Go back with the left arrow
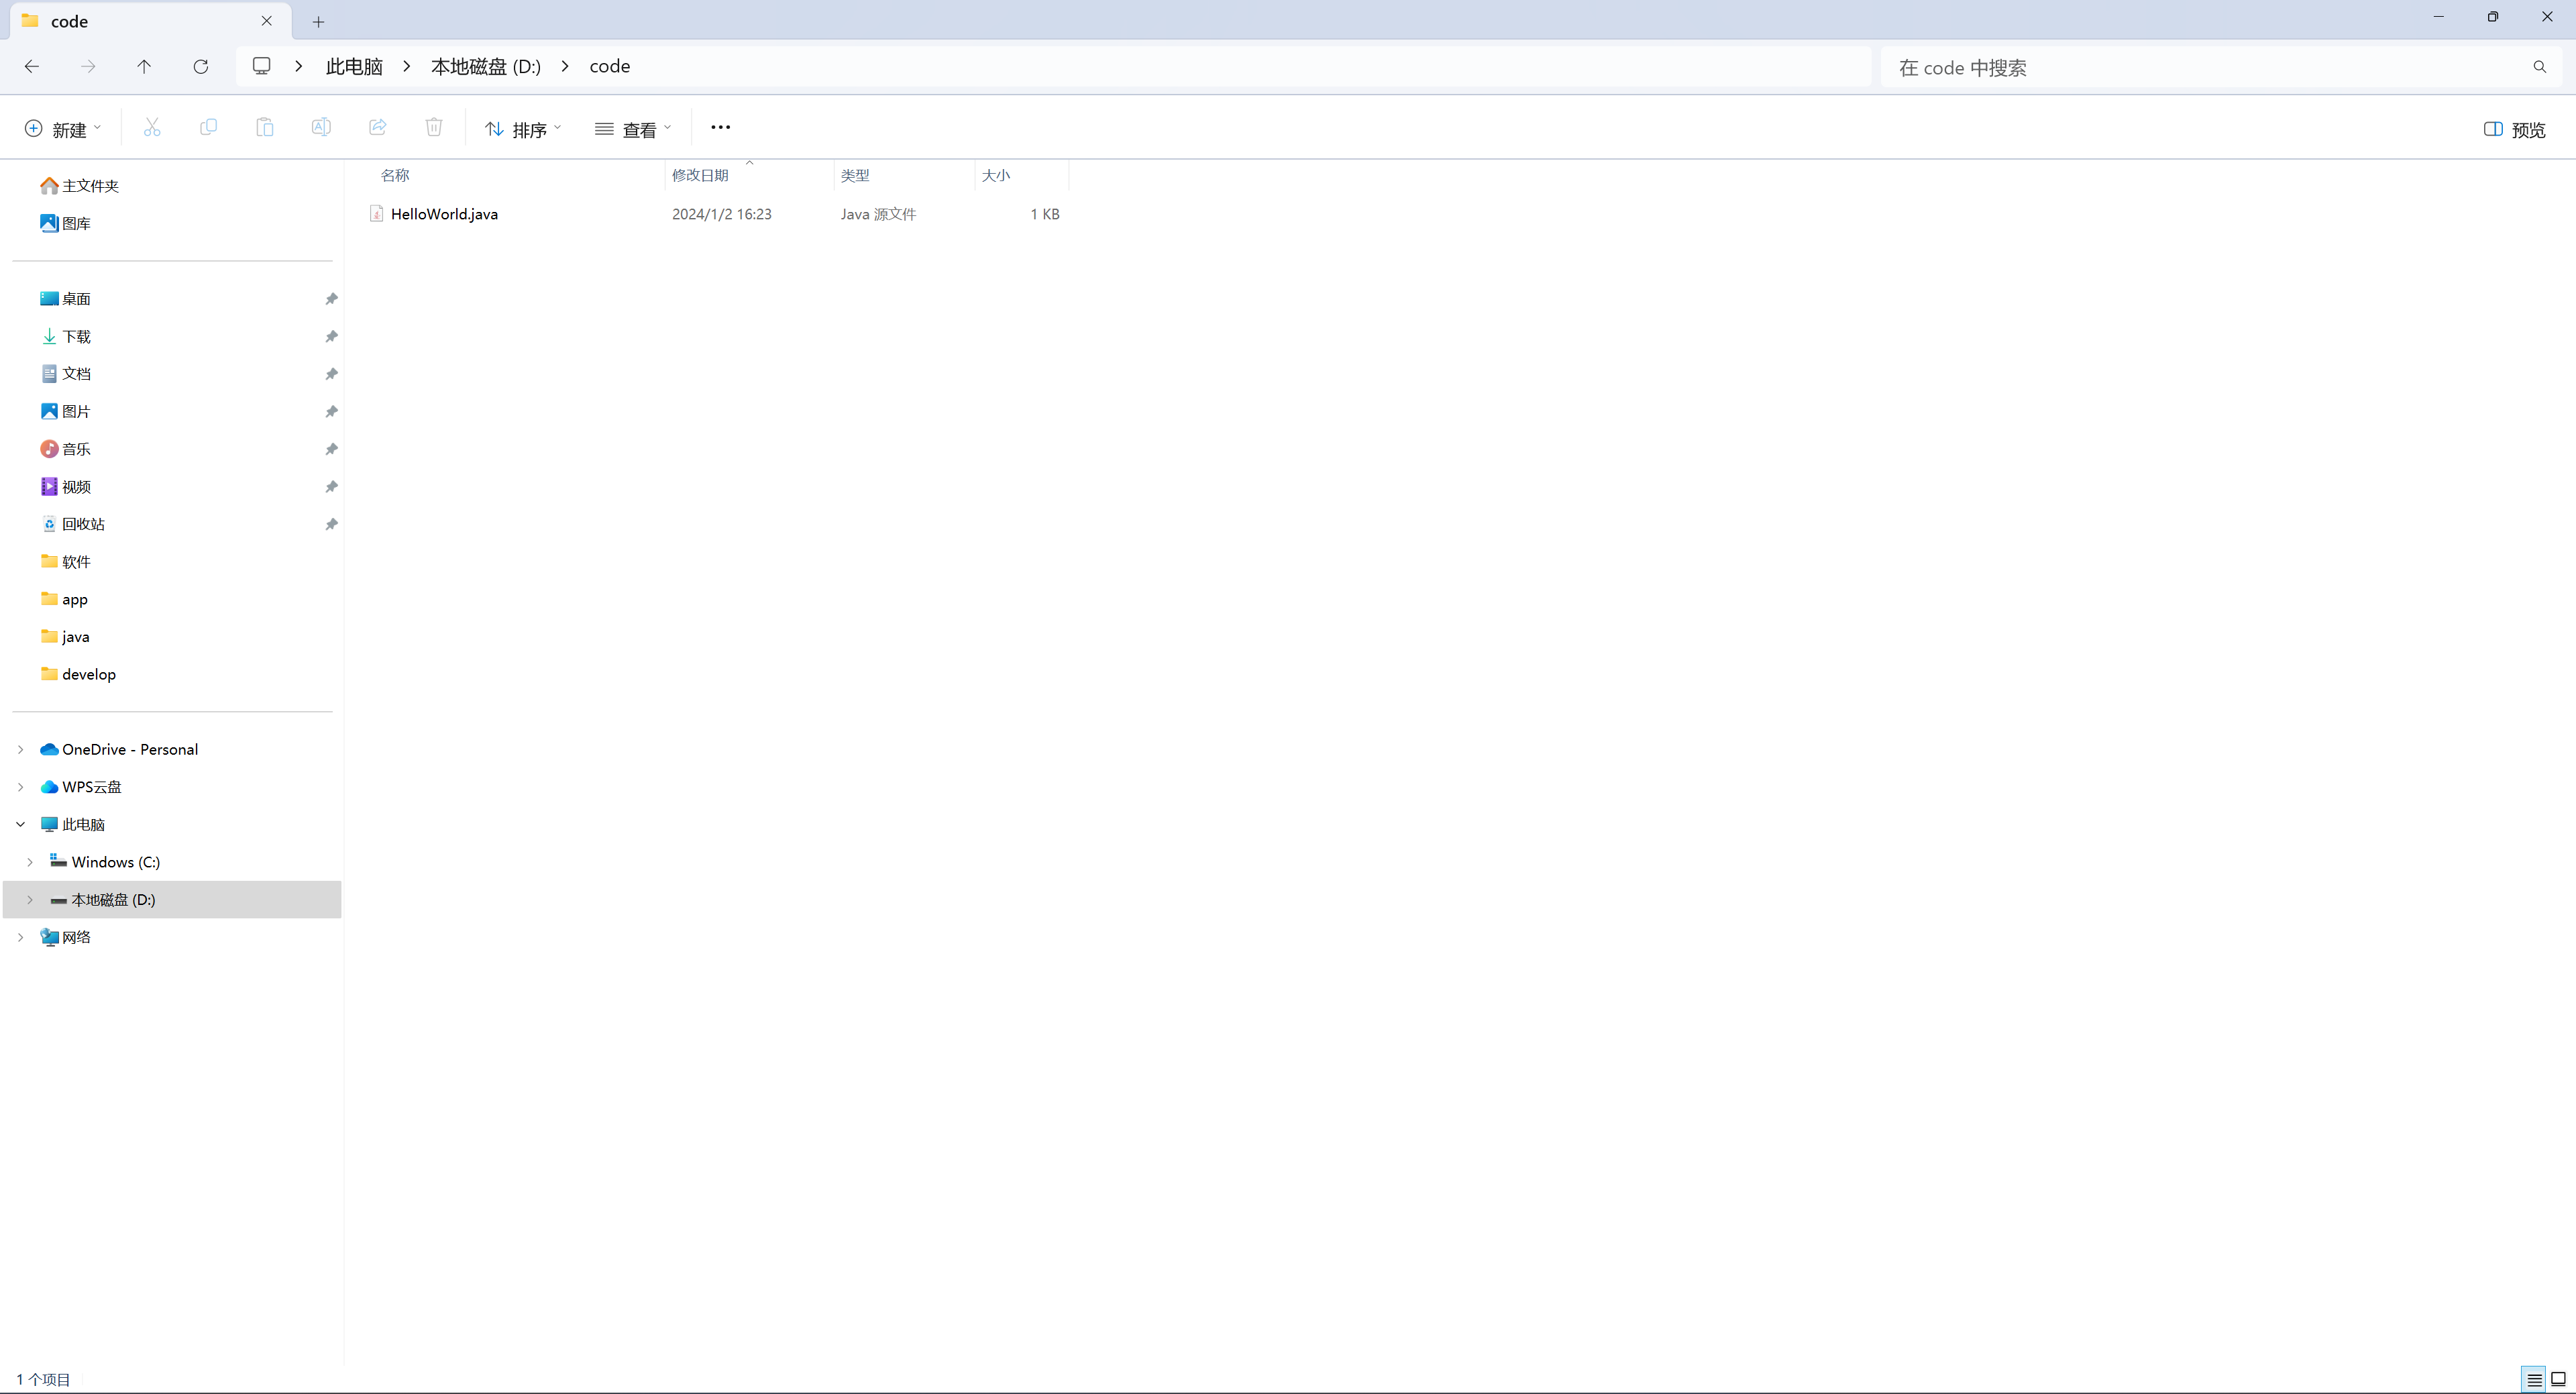The height and width of the screenshot is (1394, 2576). click(x=32, y=67)
